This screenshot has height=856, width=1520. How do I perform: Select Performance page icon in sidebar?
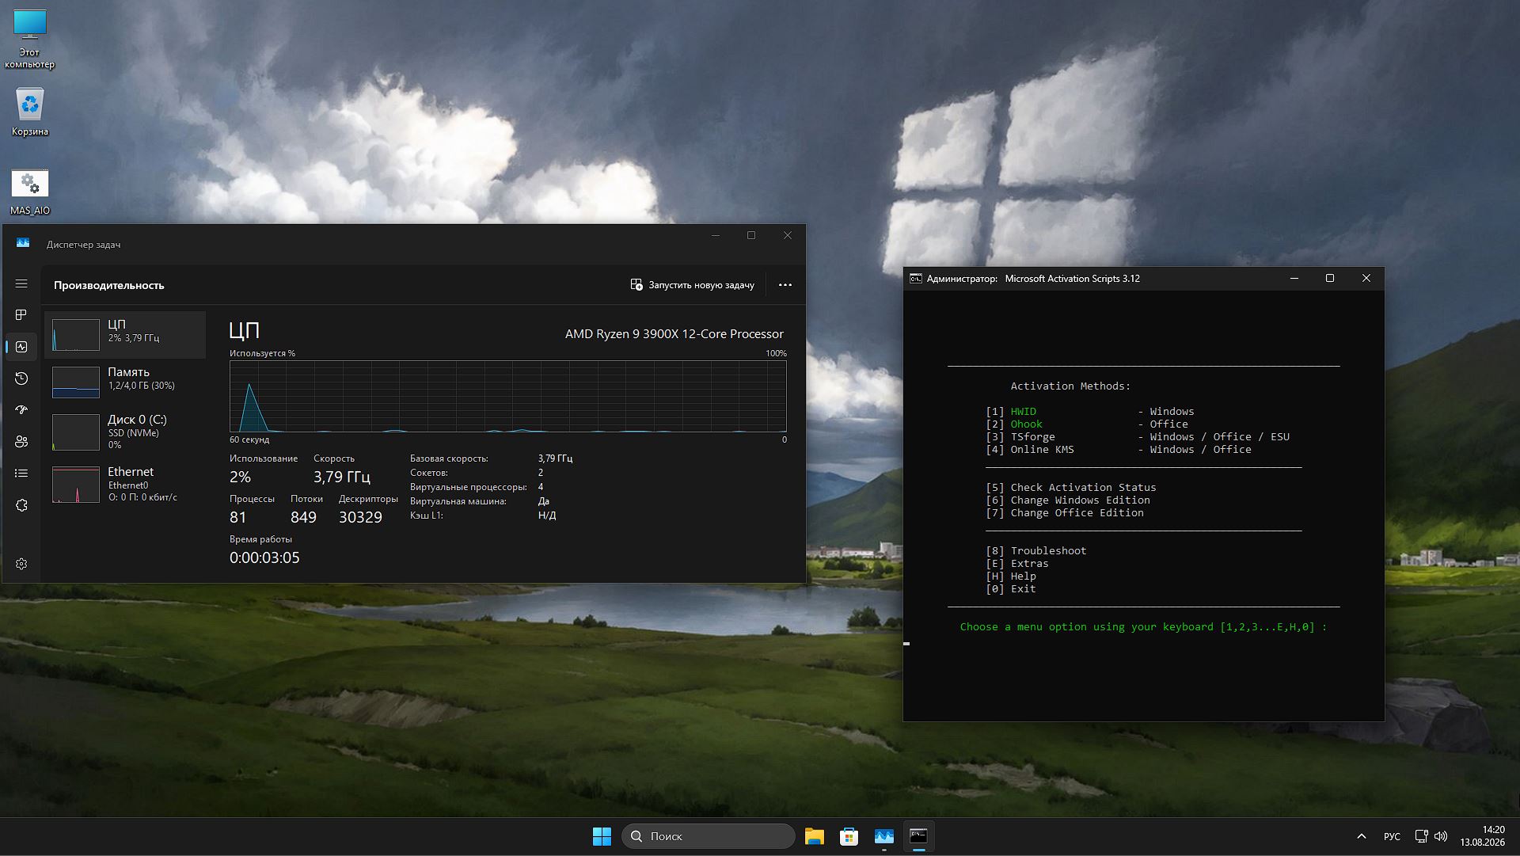pos(21,347)
